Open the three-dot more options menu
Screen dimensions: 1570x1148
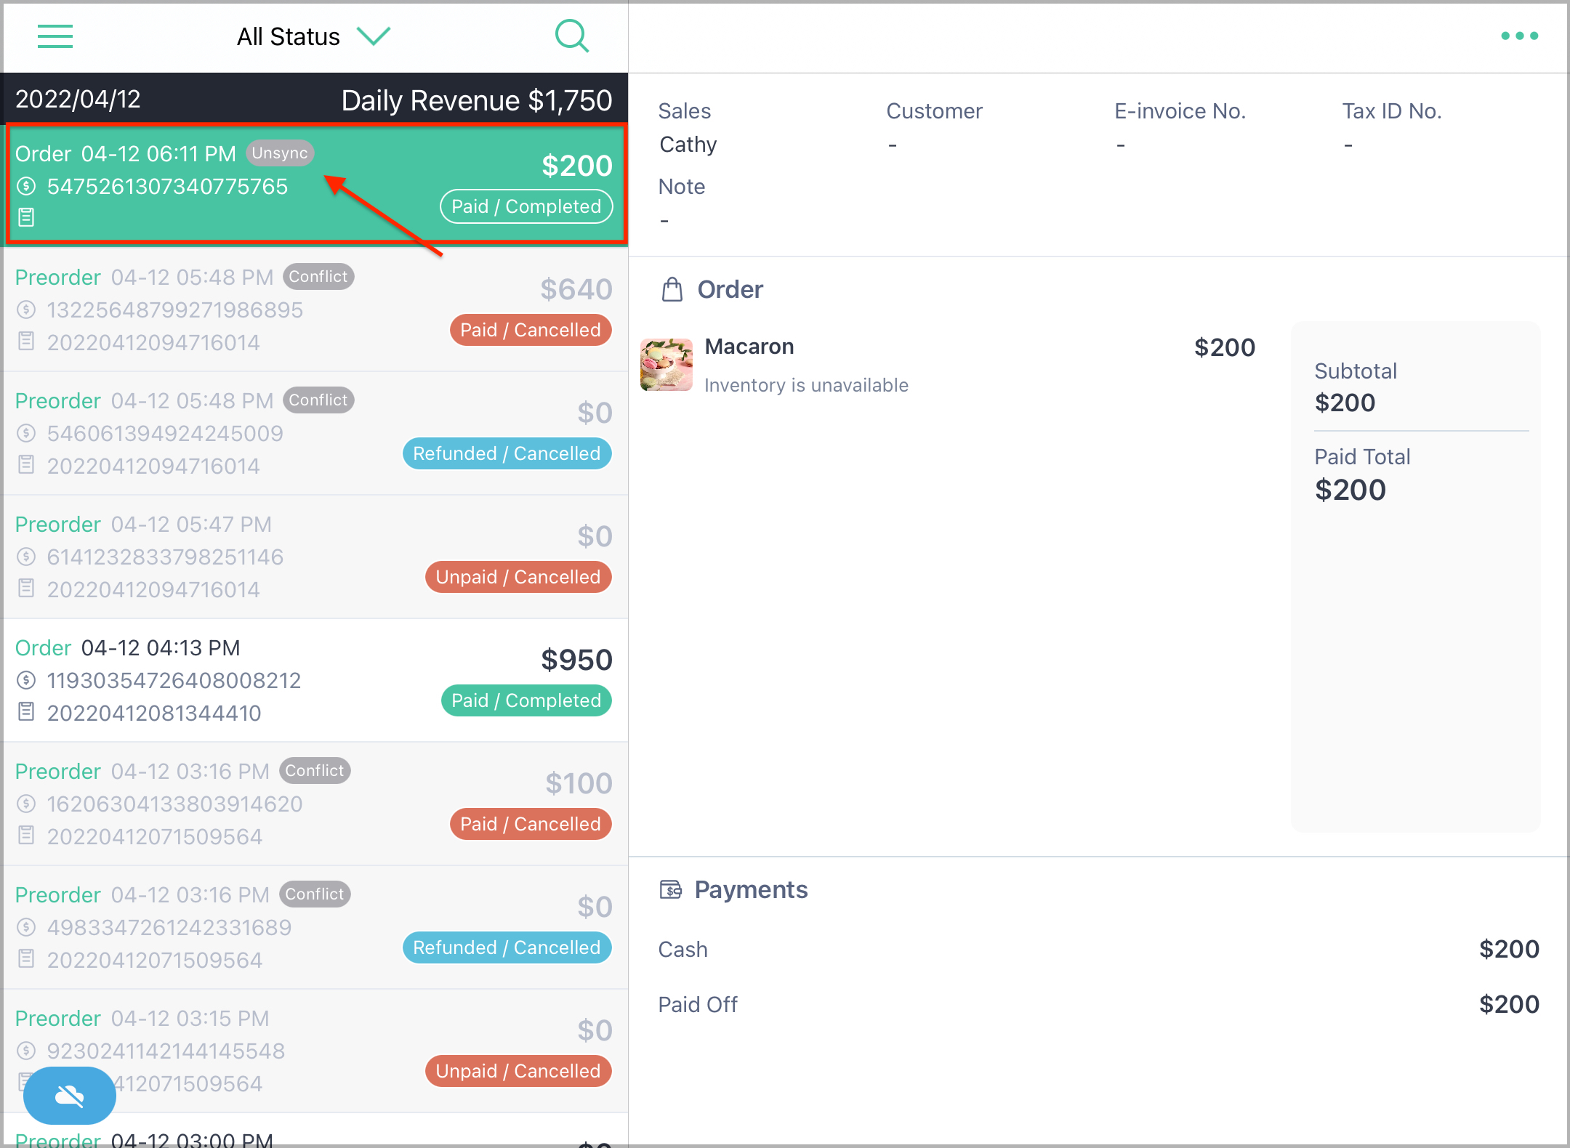[1519, 36]
